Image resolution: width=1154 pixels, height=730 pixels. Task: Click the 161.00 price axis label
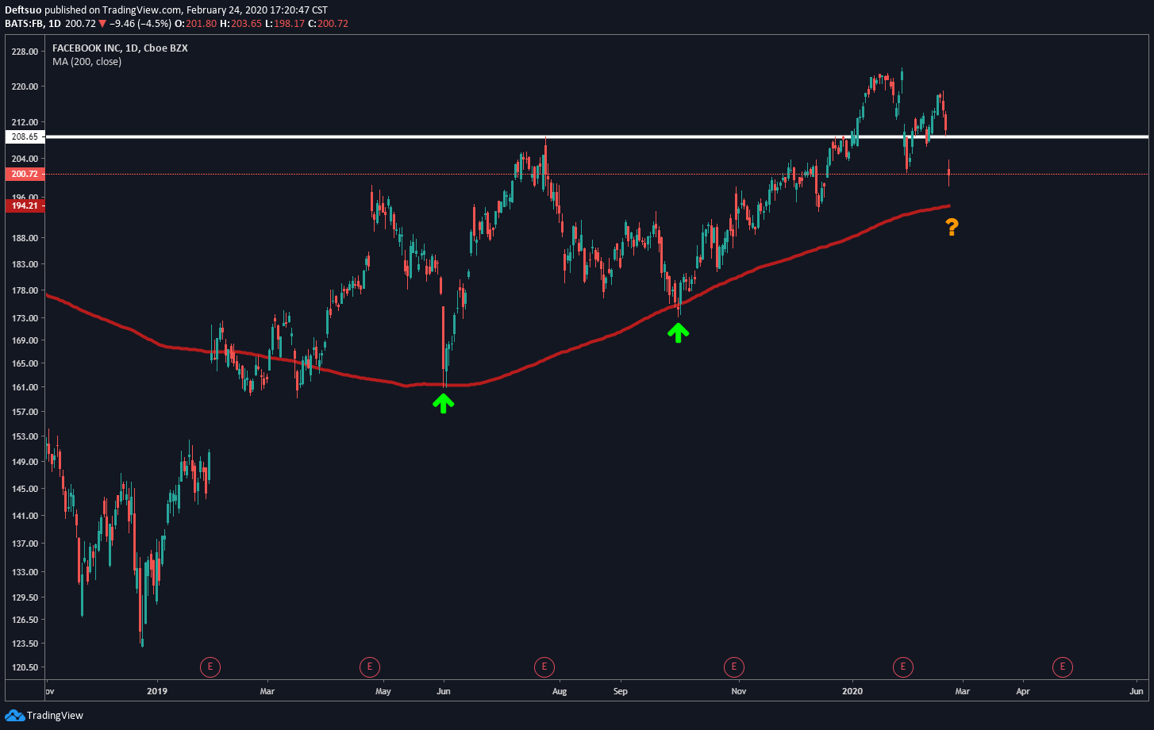[25, 387]
